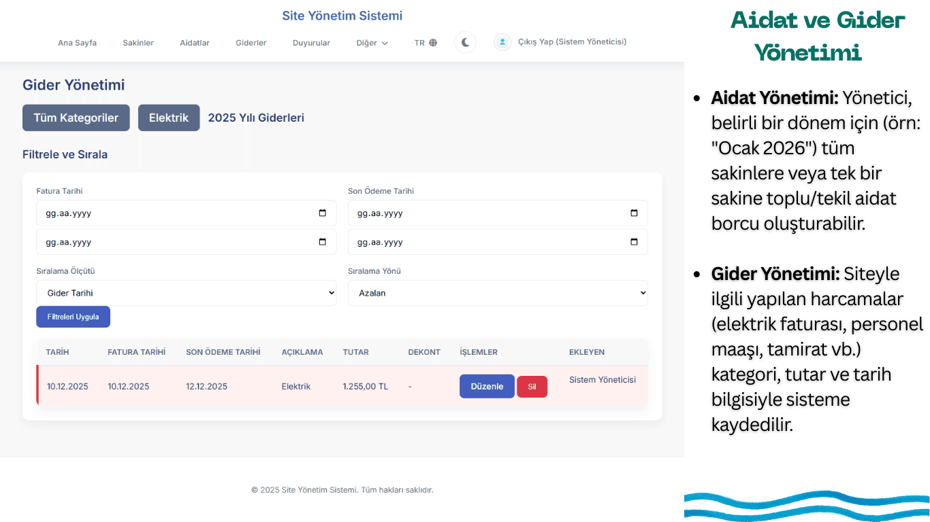Viewport: 930px width, 522px height.
Task: Open calendar icon in first Son Ödeme Tarihi field
Action: (x=635, y=213)
